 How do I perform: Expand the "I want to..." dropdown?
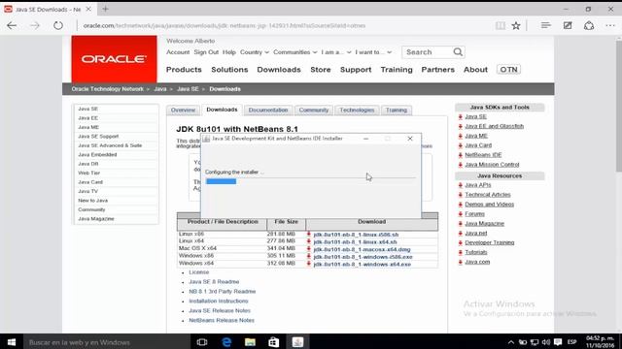point(373,52)
